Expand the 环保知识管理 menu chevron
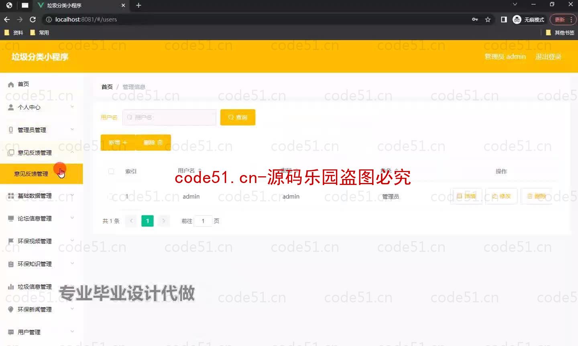The image size is (578, 346). pos(72,264)
